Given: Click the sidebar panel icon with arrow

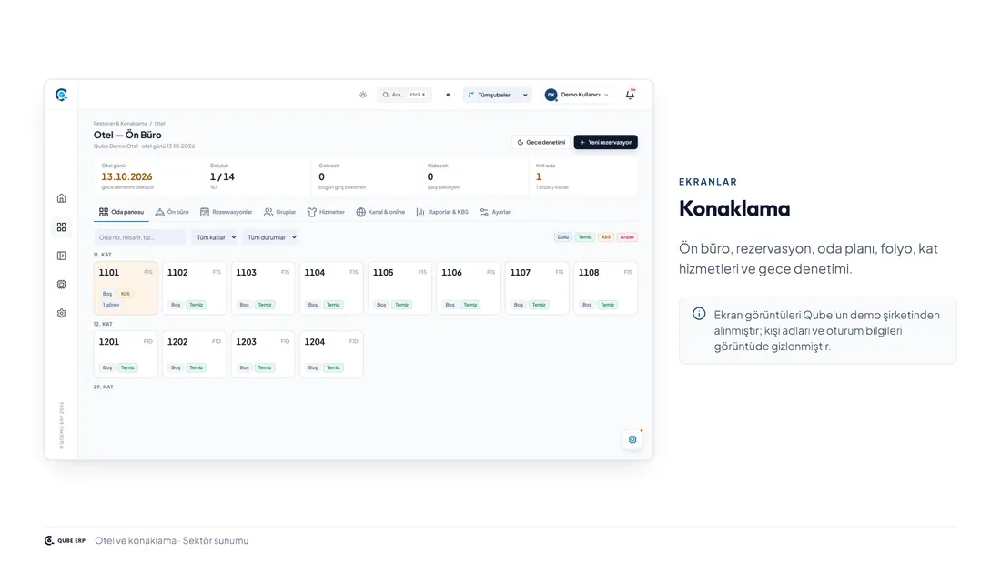Looking at the screenshot, I should [x=61, y=256].
